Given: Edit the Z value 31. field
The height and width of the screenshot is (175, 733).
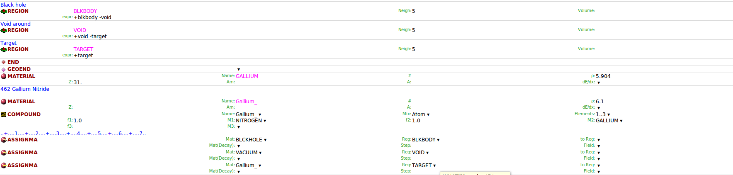Looking at the screenshot, I should 78,83.
